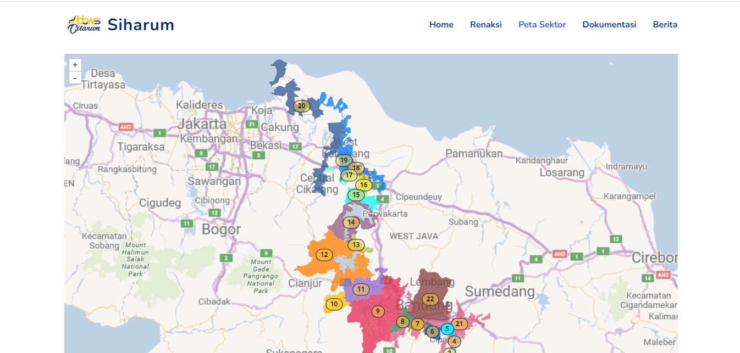The width and height of the screenshot is (740, 353).
Task: Select sector marker 20 on map
Action: tap(301, 106)
